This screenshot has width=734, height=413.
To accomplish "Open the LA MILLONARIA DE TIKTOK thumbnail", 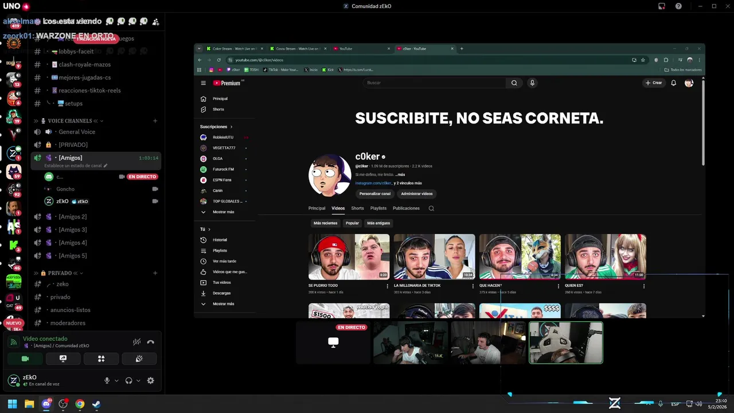I will tap(434, 256).
